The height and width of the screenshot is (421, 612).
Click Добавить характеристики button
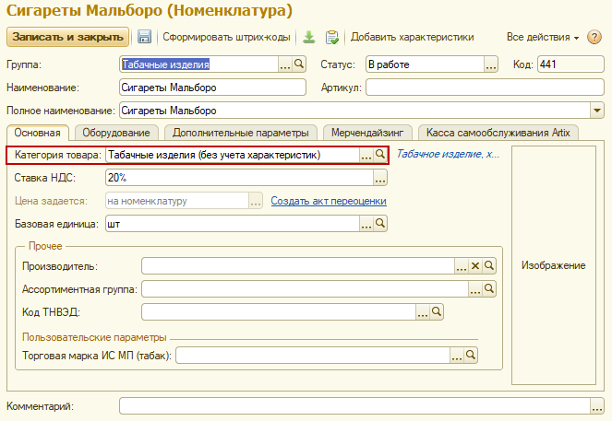click(413, 37)
